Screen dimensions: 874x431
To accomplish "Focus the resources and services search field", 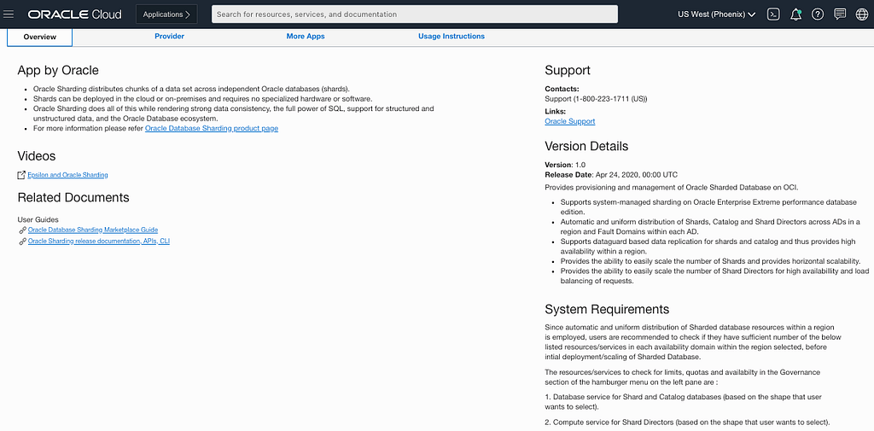I will click(415, 15).
